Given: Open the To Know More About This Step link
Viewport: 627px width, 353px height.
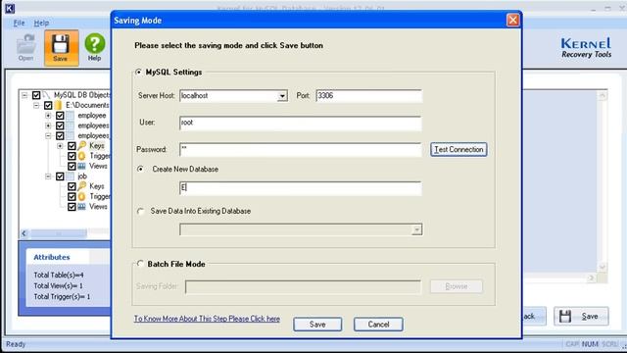Looking at the screenshot, I should [x=207, y=319].
